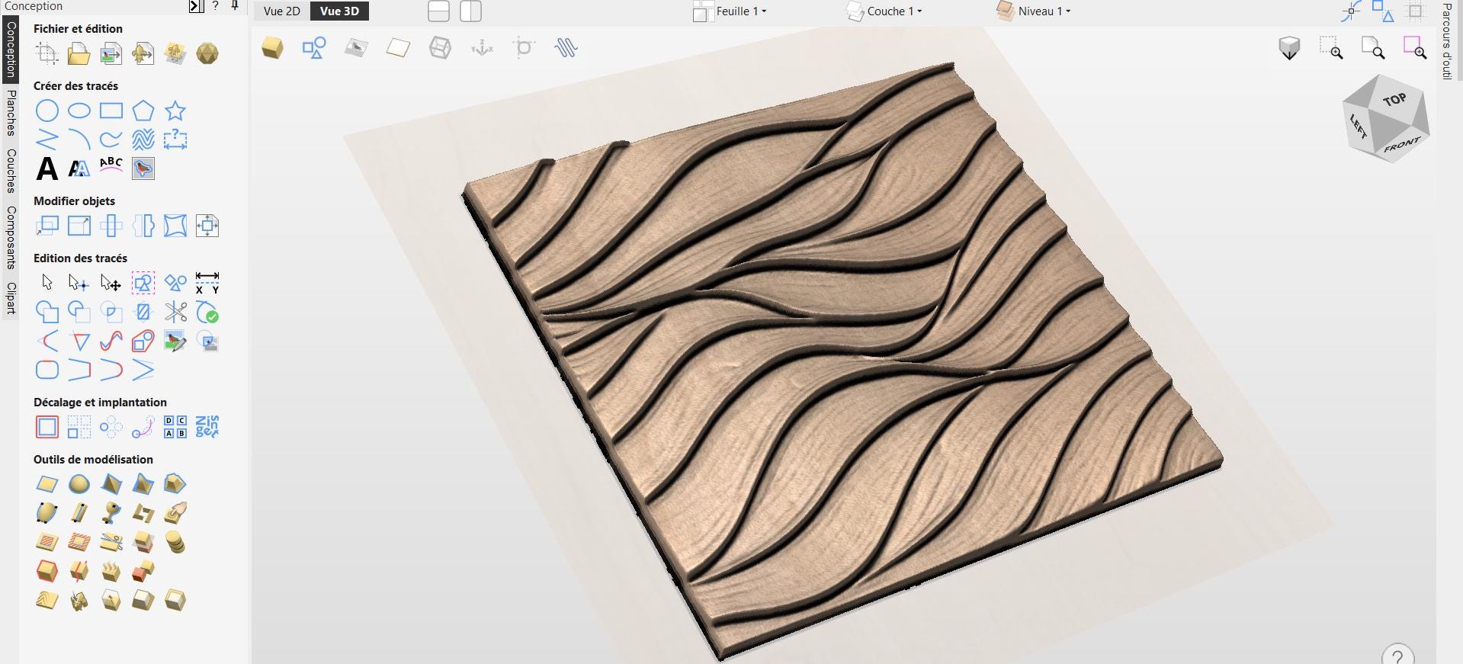1463x664 pixels.
Task: Click the TOP face of view cube
Action: pyautogui.click(x=1394, y=100)
